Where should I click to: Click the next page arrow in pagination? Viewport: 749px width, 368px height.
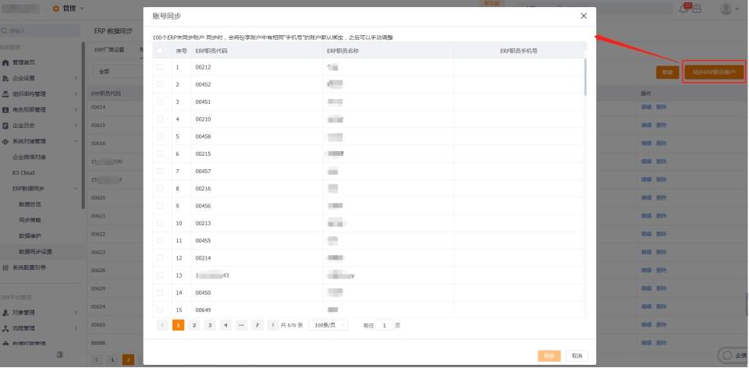click(x=273, y=325)
